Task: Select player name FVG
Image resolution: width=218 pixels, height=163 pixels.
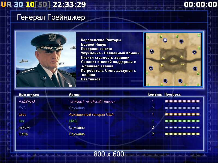Action: [22, 108]
